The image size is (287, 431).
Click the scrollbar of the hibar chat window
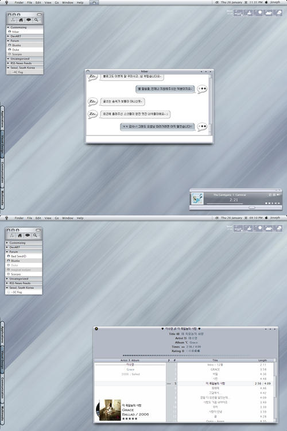coord(211,105)
